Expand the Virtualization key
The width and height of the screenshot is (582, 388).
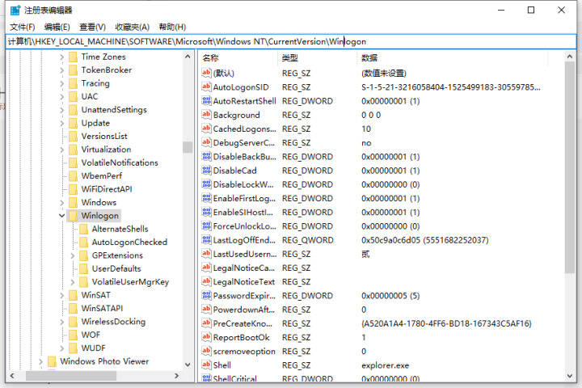61,150
